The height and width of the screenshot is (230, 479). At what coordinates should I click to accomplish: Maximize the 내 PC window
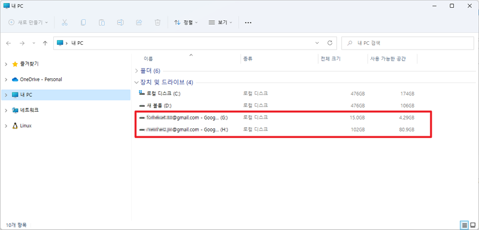(452, 5)
